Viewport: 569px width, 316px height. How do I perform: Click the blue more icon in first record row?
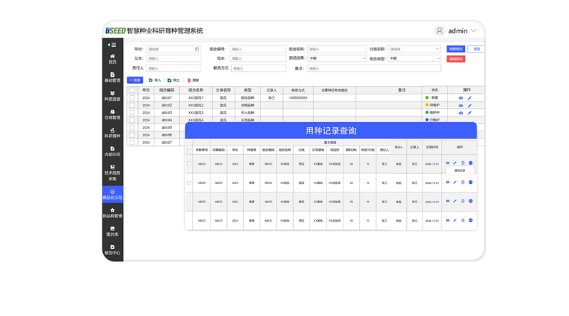[x=471, y=163]
